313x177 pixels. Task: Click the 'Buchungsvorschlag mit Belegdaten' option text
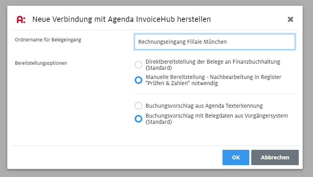point(217,119)
